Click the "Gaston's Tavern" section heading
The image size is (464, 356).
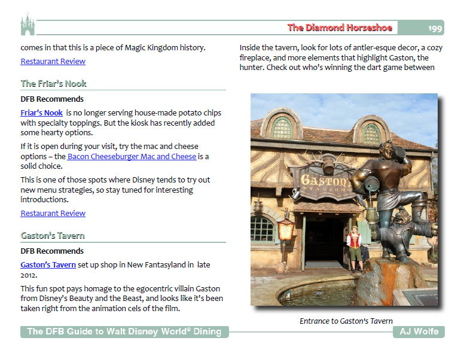(53, 236)
